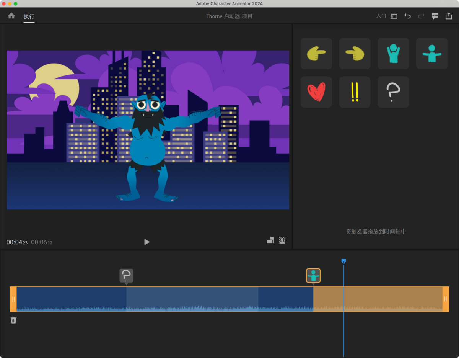Delete selection with the trash icon

pyautogui.click(x=14, y=320)
